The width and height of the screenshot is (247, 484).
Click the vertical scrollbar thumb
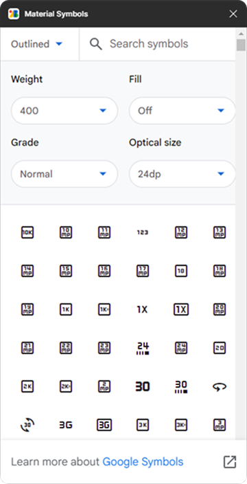241,45
